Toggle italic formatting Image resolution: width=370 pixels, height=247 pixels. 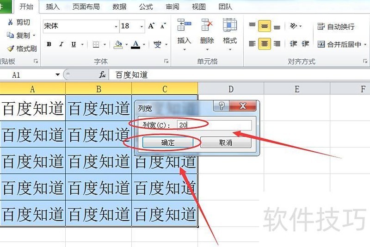(62, 44)
